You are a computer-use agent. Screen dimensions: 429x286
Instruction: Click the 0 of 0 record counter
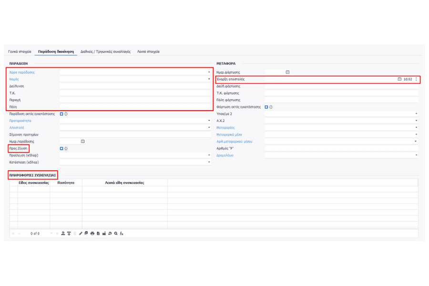(x=35, y=234)
